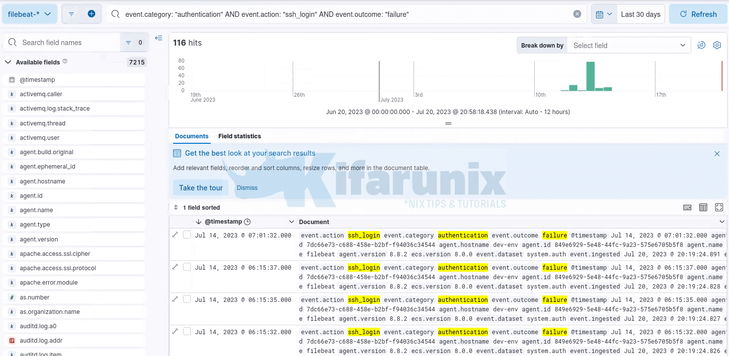Click the Take the tour button
This screenshot has height=356, width=729.
pyautogui.click(x=201, y=188)
